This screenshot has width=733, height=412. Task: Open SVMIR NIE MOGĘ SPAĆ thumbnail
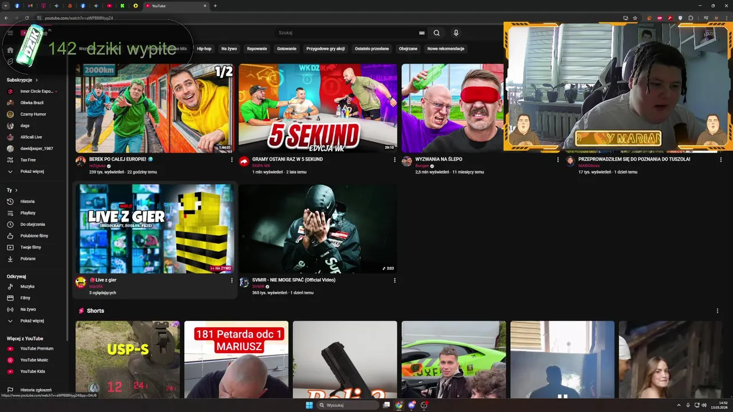point(318,229)
